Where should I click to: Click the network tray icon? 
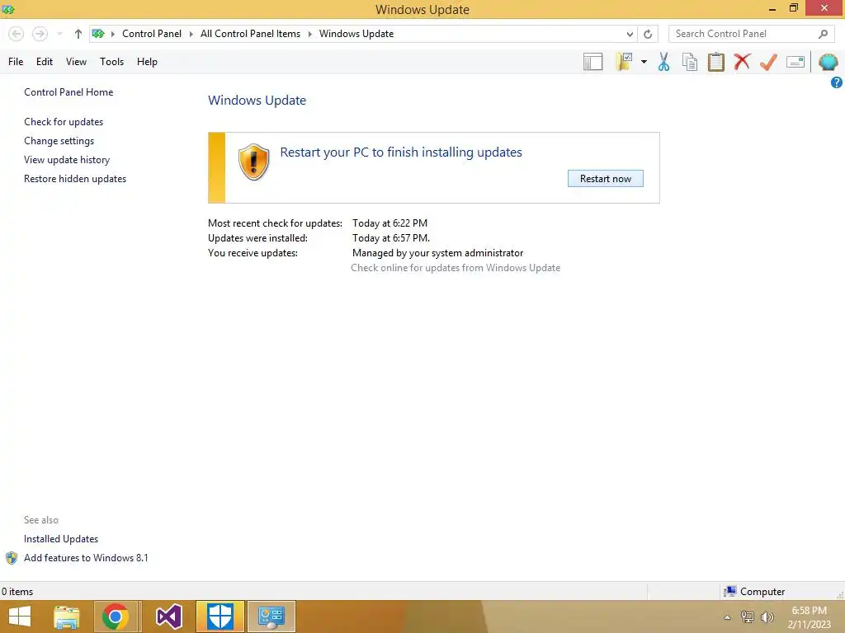[748, 617]
